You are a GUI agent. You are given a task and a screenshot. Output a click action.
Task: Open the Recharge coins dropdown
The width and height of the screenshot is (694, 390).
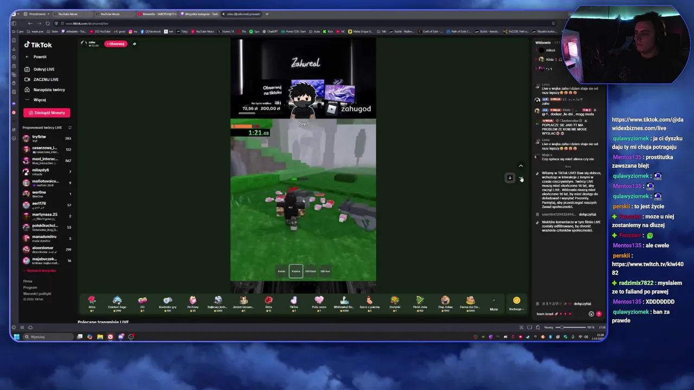pyautogui.click(x=516, y=303)
